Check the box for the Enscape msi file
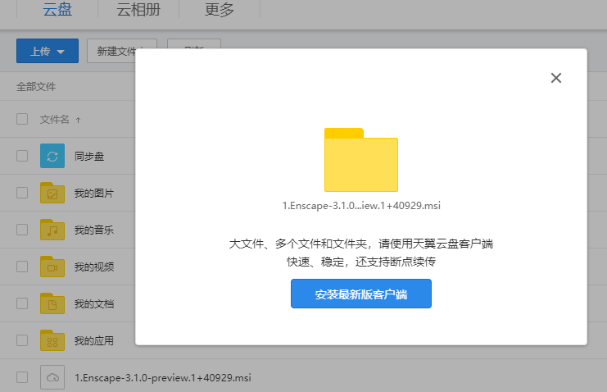 (x=22, y=377)
